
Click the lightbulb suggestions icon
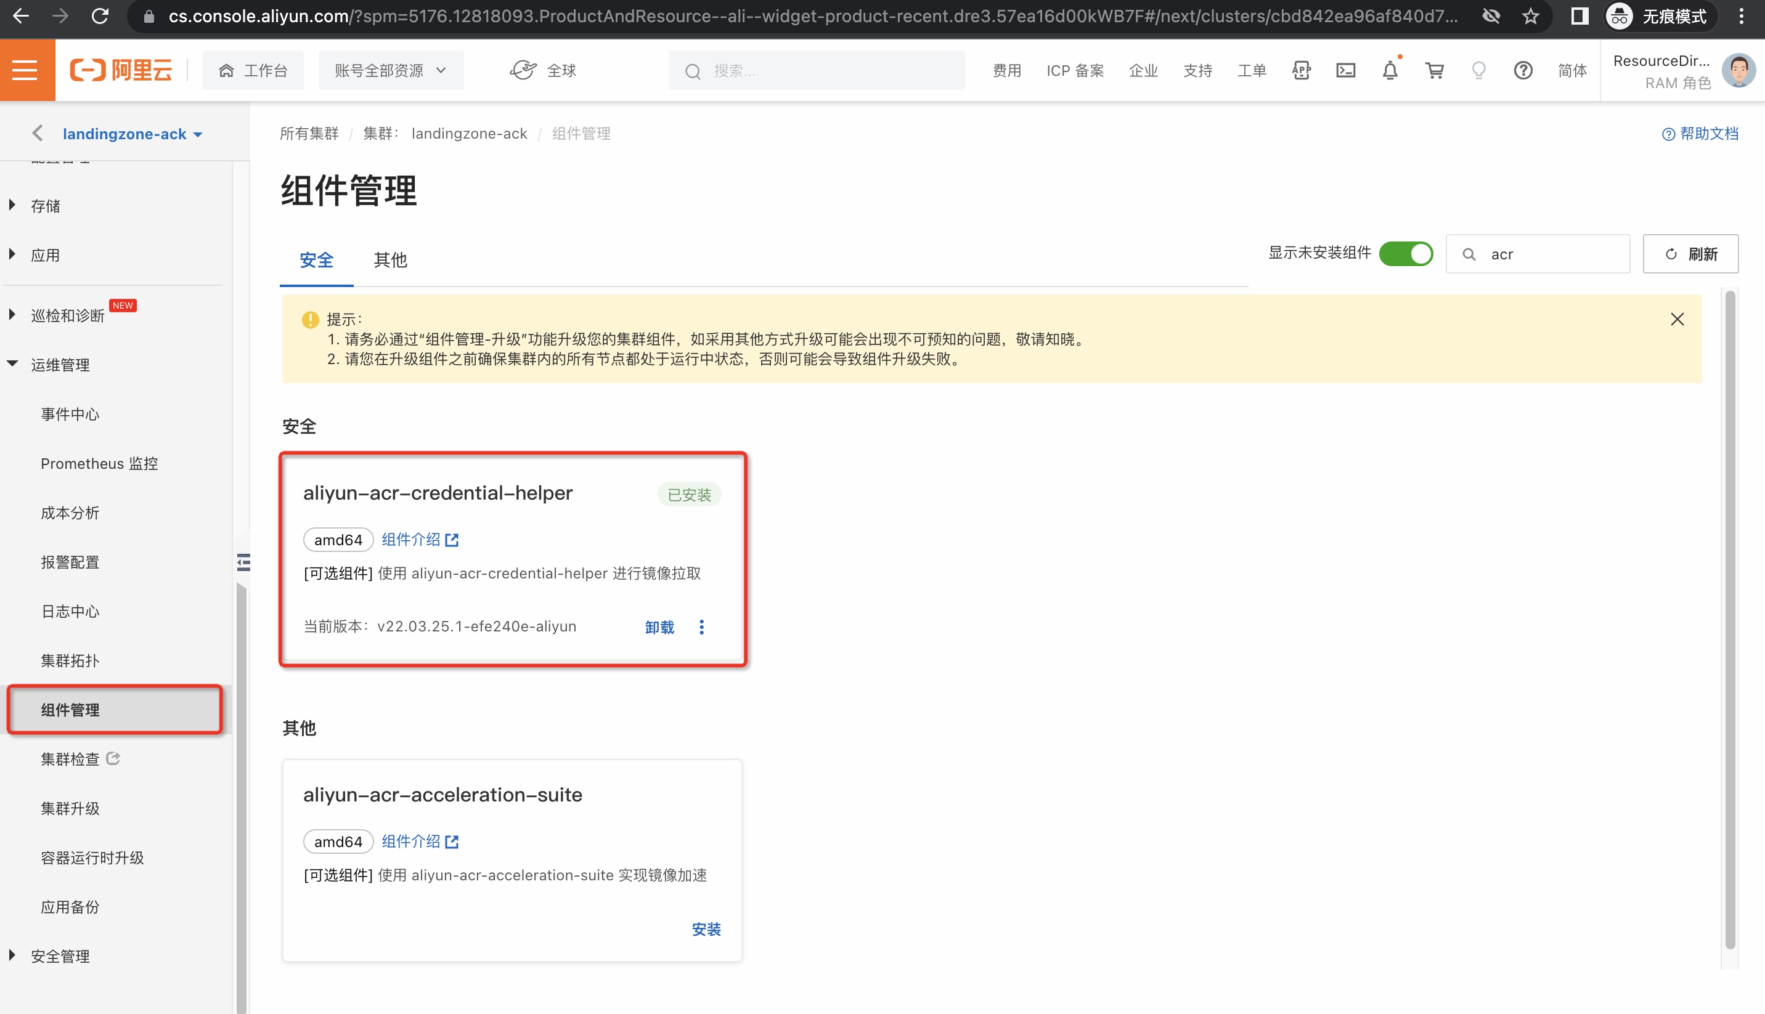pos(1478,70)
